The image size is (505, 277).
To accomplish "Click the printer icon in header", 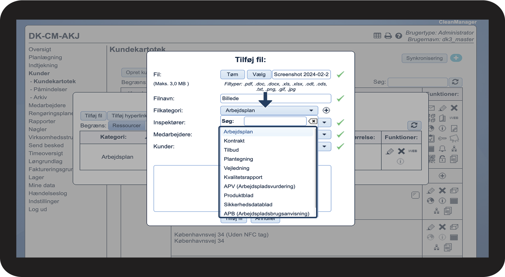I will click(388, 36).
